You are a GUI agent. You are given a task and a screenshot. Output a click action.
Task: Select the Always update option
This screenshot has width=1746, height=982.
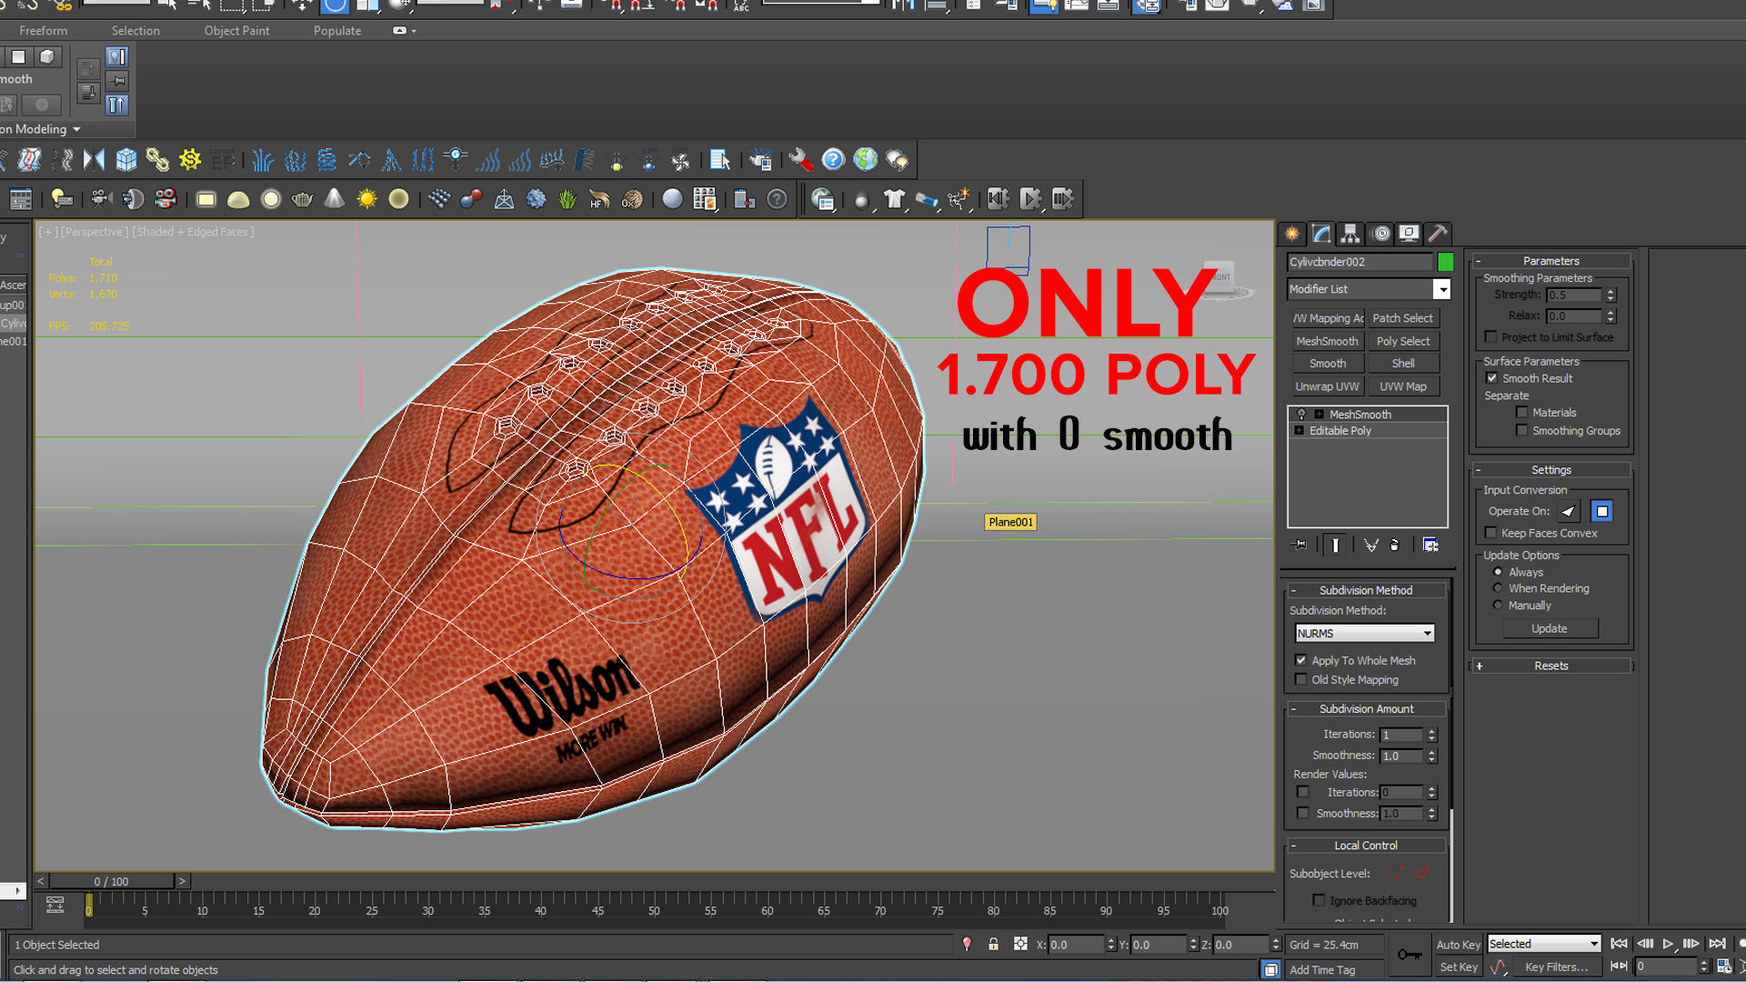coord(1498,572)
